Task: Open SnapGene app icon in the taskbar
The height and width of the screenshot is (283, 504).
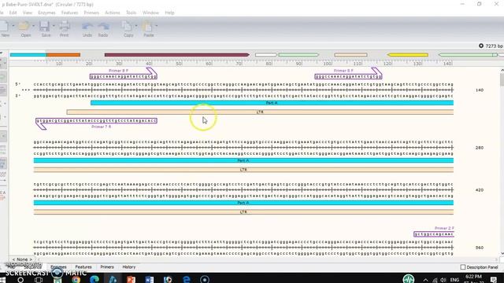Action: tap(113, 280)
